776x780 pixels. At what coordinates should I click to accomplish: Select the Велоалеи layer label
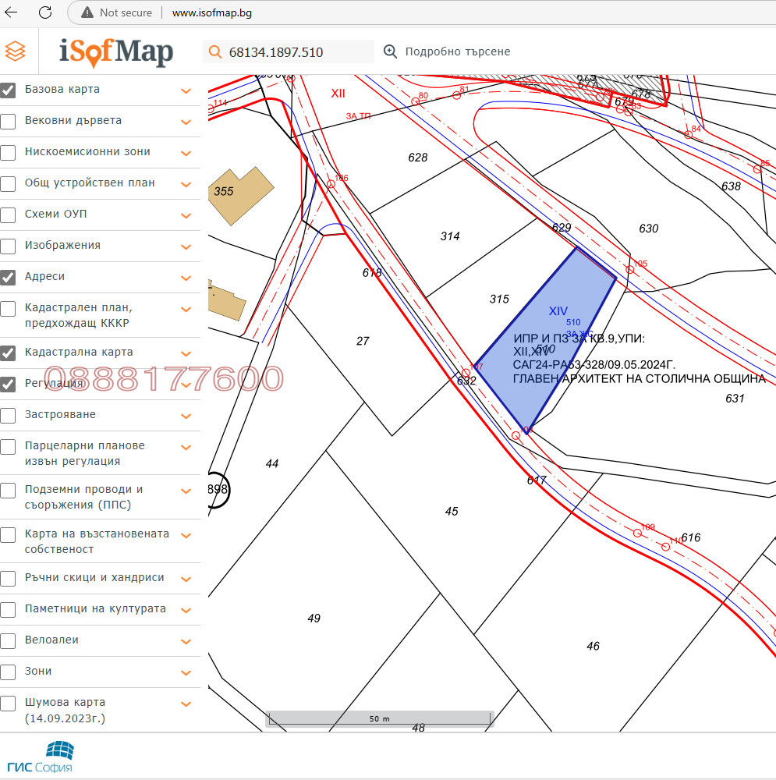click(51, 640)
